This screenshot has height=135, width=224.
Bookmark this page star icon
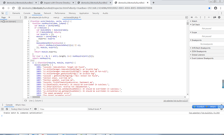click(209, 8)
